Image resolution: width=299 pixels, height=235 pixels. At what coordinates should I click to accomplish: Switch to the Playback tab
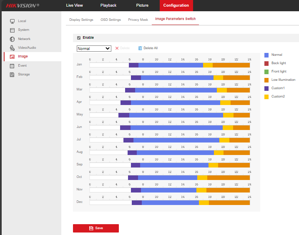pyautogui.click(x=108, y=5)
